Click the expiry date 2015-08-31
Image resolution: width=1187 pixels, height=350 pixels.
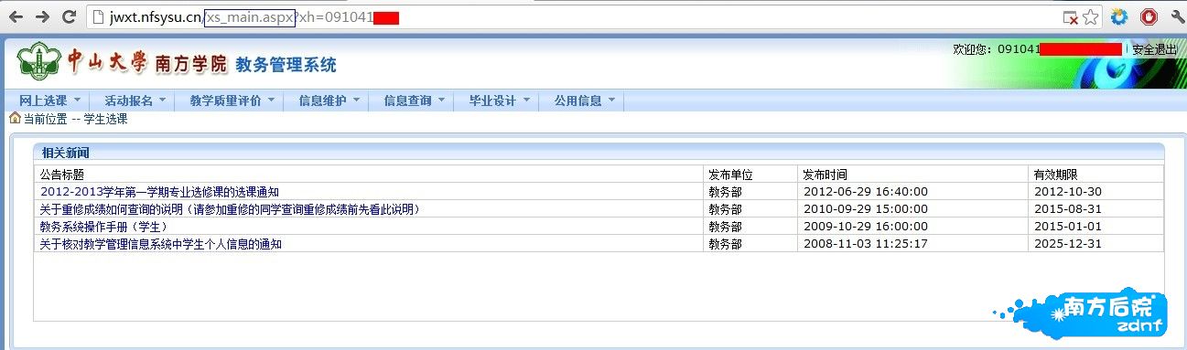(x=1067, y=209)
